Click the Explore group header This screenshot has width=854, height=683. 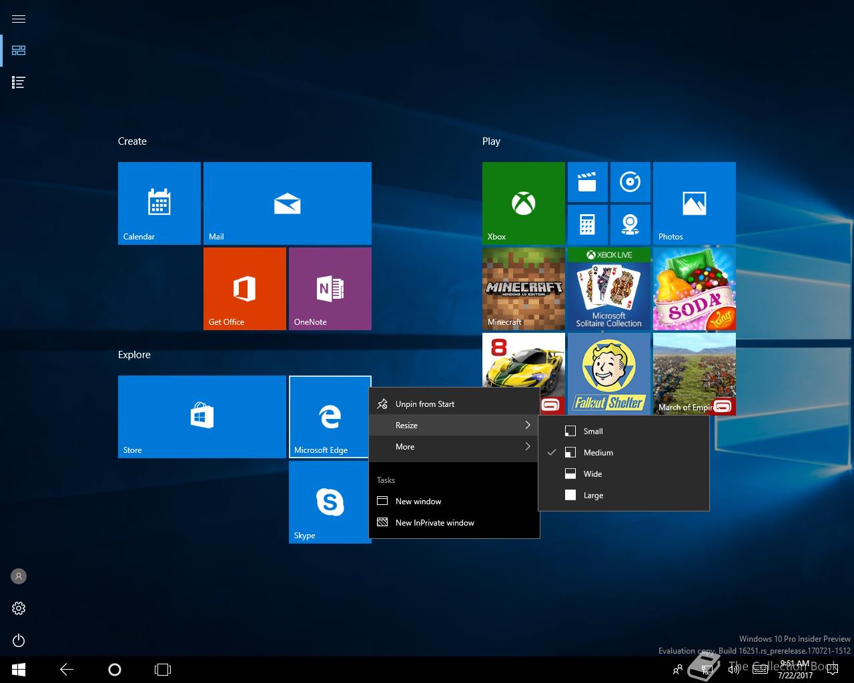point(134,355)
